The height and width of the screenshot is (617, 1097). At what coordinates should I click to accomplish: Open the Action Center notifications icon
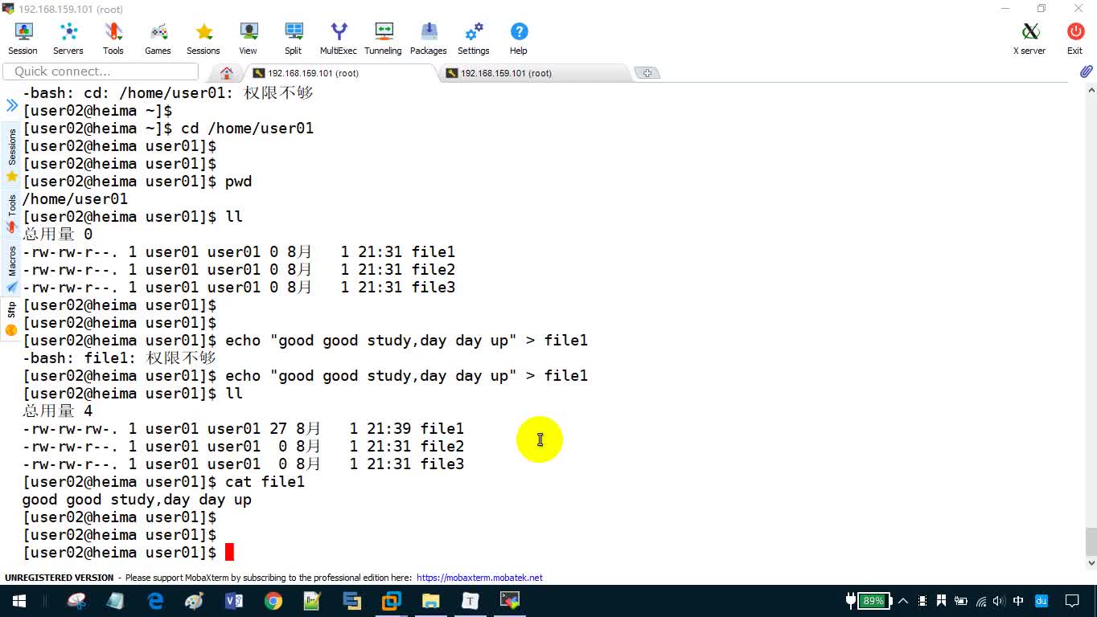(1072, 601)
